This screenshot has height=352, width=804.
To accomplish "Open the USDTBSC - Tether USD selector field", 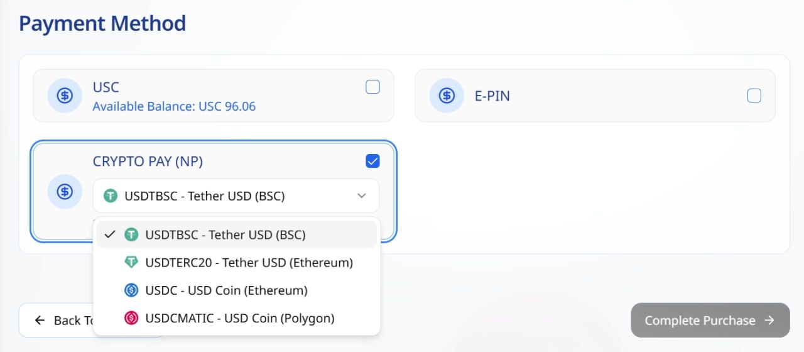I will tap(236, 196).
